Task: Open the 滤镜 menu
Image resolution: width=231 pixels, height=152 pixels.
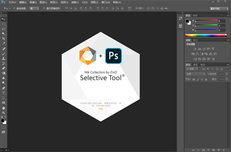Action: coord(75,2)
